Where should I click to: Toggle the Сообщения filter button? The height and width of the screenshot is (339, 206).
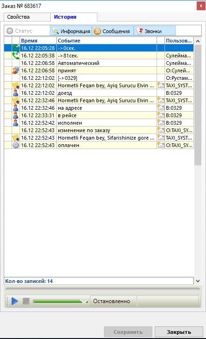[x=113, y=31]
